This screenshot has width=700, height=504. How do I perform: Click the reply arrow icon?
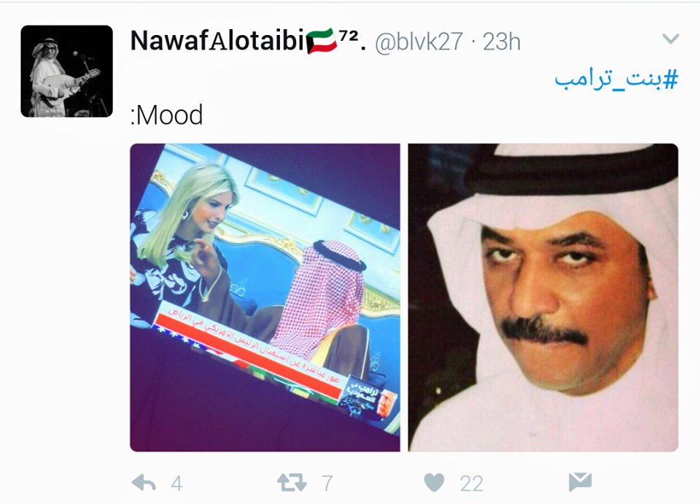click(144, 483)
